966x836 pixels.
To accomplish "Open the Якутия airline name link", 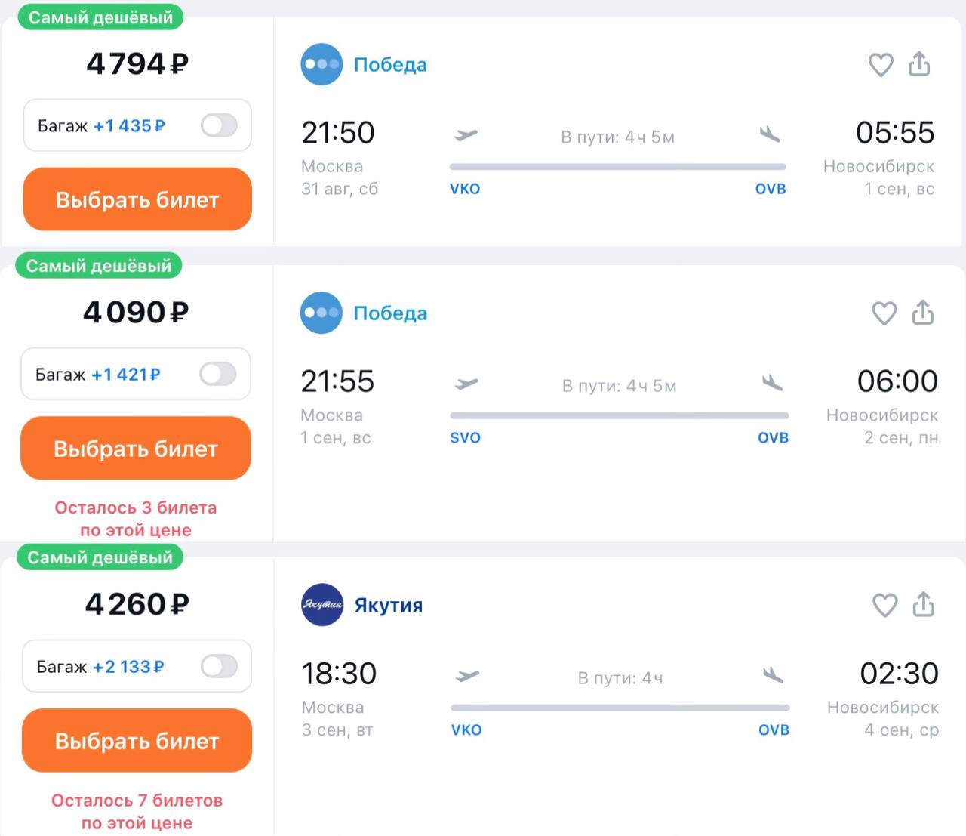I will (389, 606).
